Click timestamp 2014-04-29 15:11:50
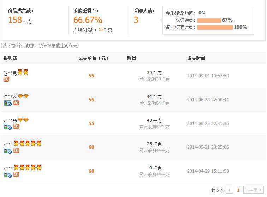 pos(208,171)
